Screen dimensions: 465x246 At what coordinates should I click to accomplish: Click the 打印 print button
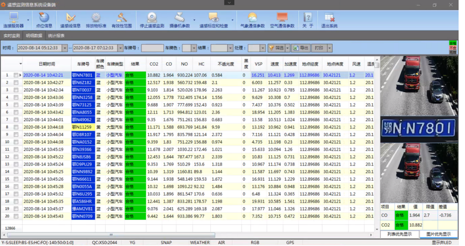pyautogui.click(x=319, y=48)
